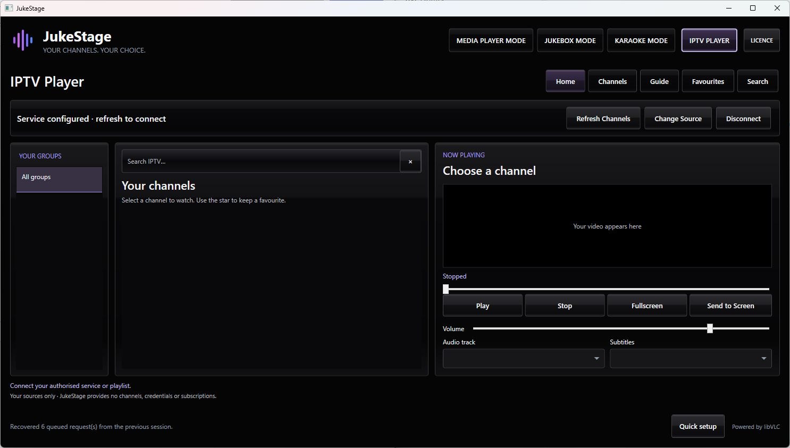Open the Search tab
This screenshot has width=790, height=448.
click(758, 81)
